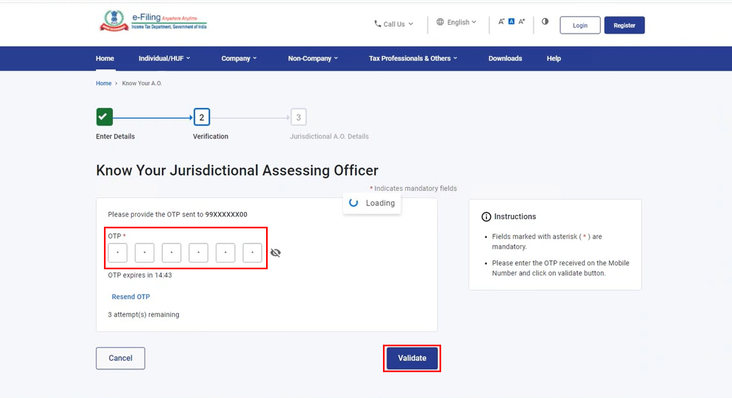The image size is (732, 398).
Task: Toggle the high contrast mode icon
Action: point(545,22)
